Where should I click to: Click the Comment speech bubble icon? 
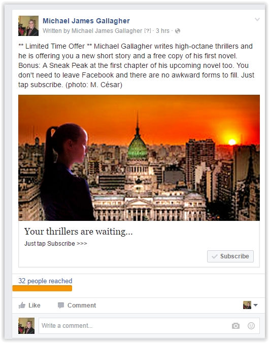click(61, 305)
